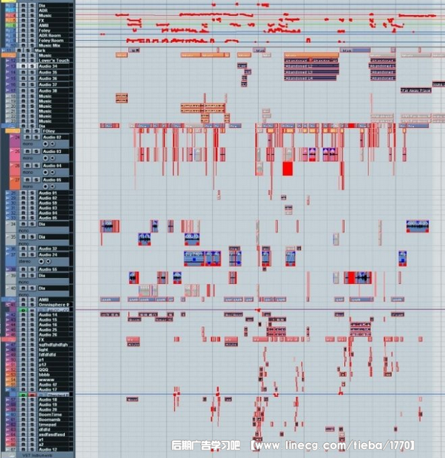Click group channel icon of Foley track
Screen dimensions: 445x458
[x=7, y=30]
